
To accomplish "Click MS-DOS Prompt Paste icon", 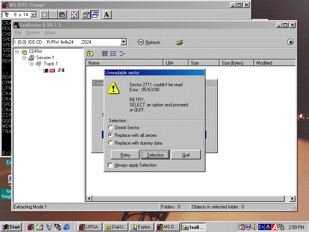I will click(63, 15).
